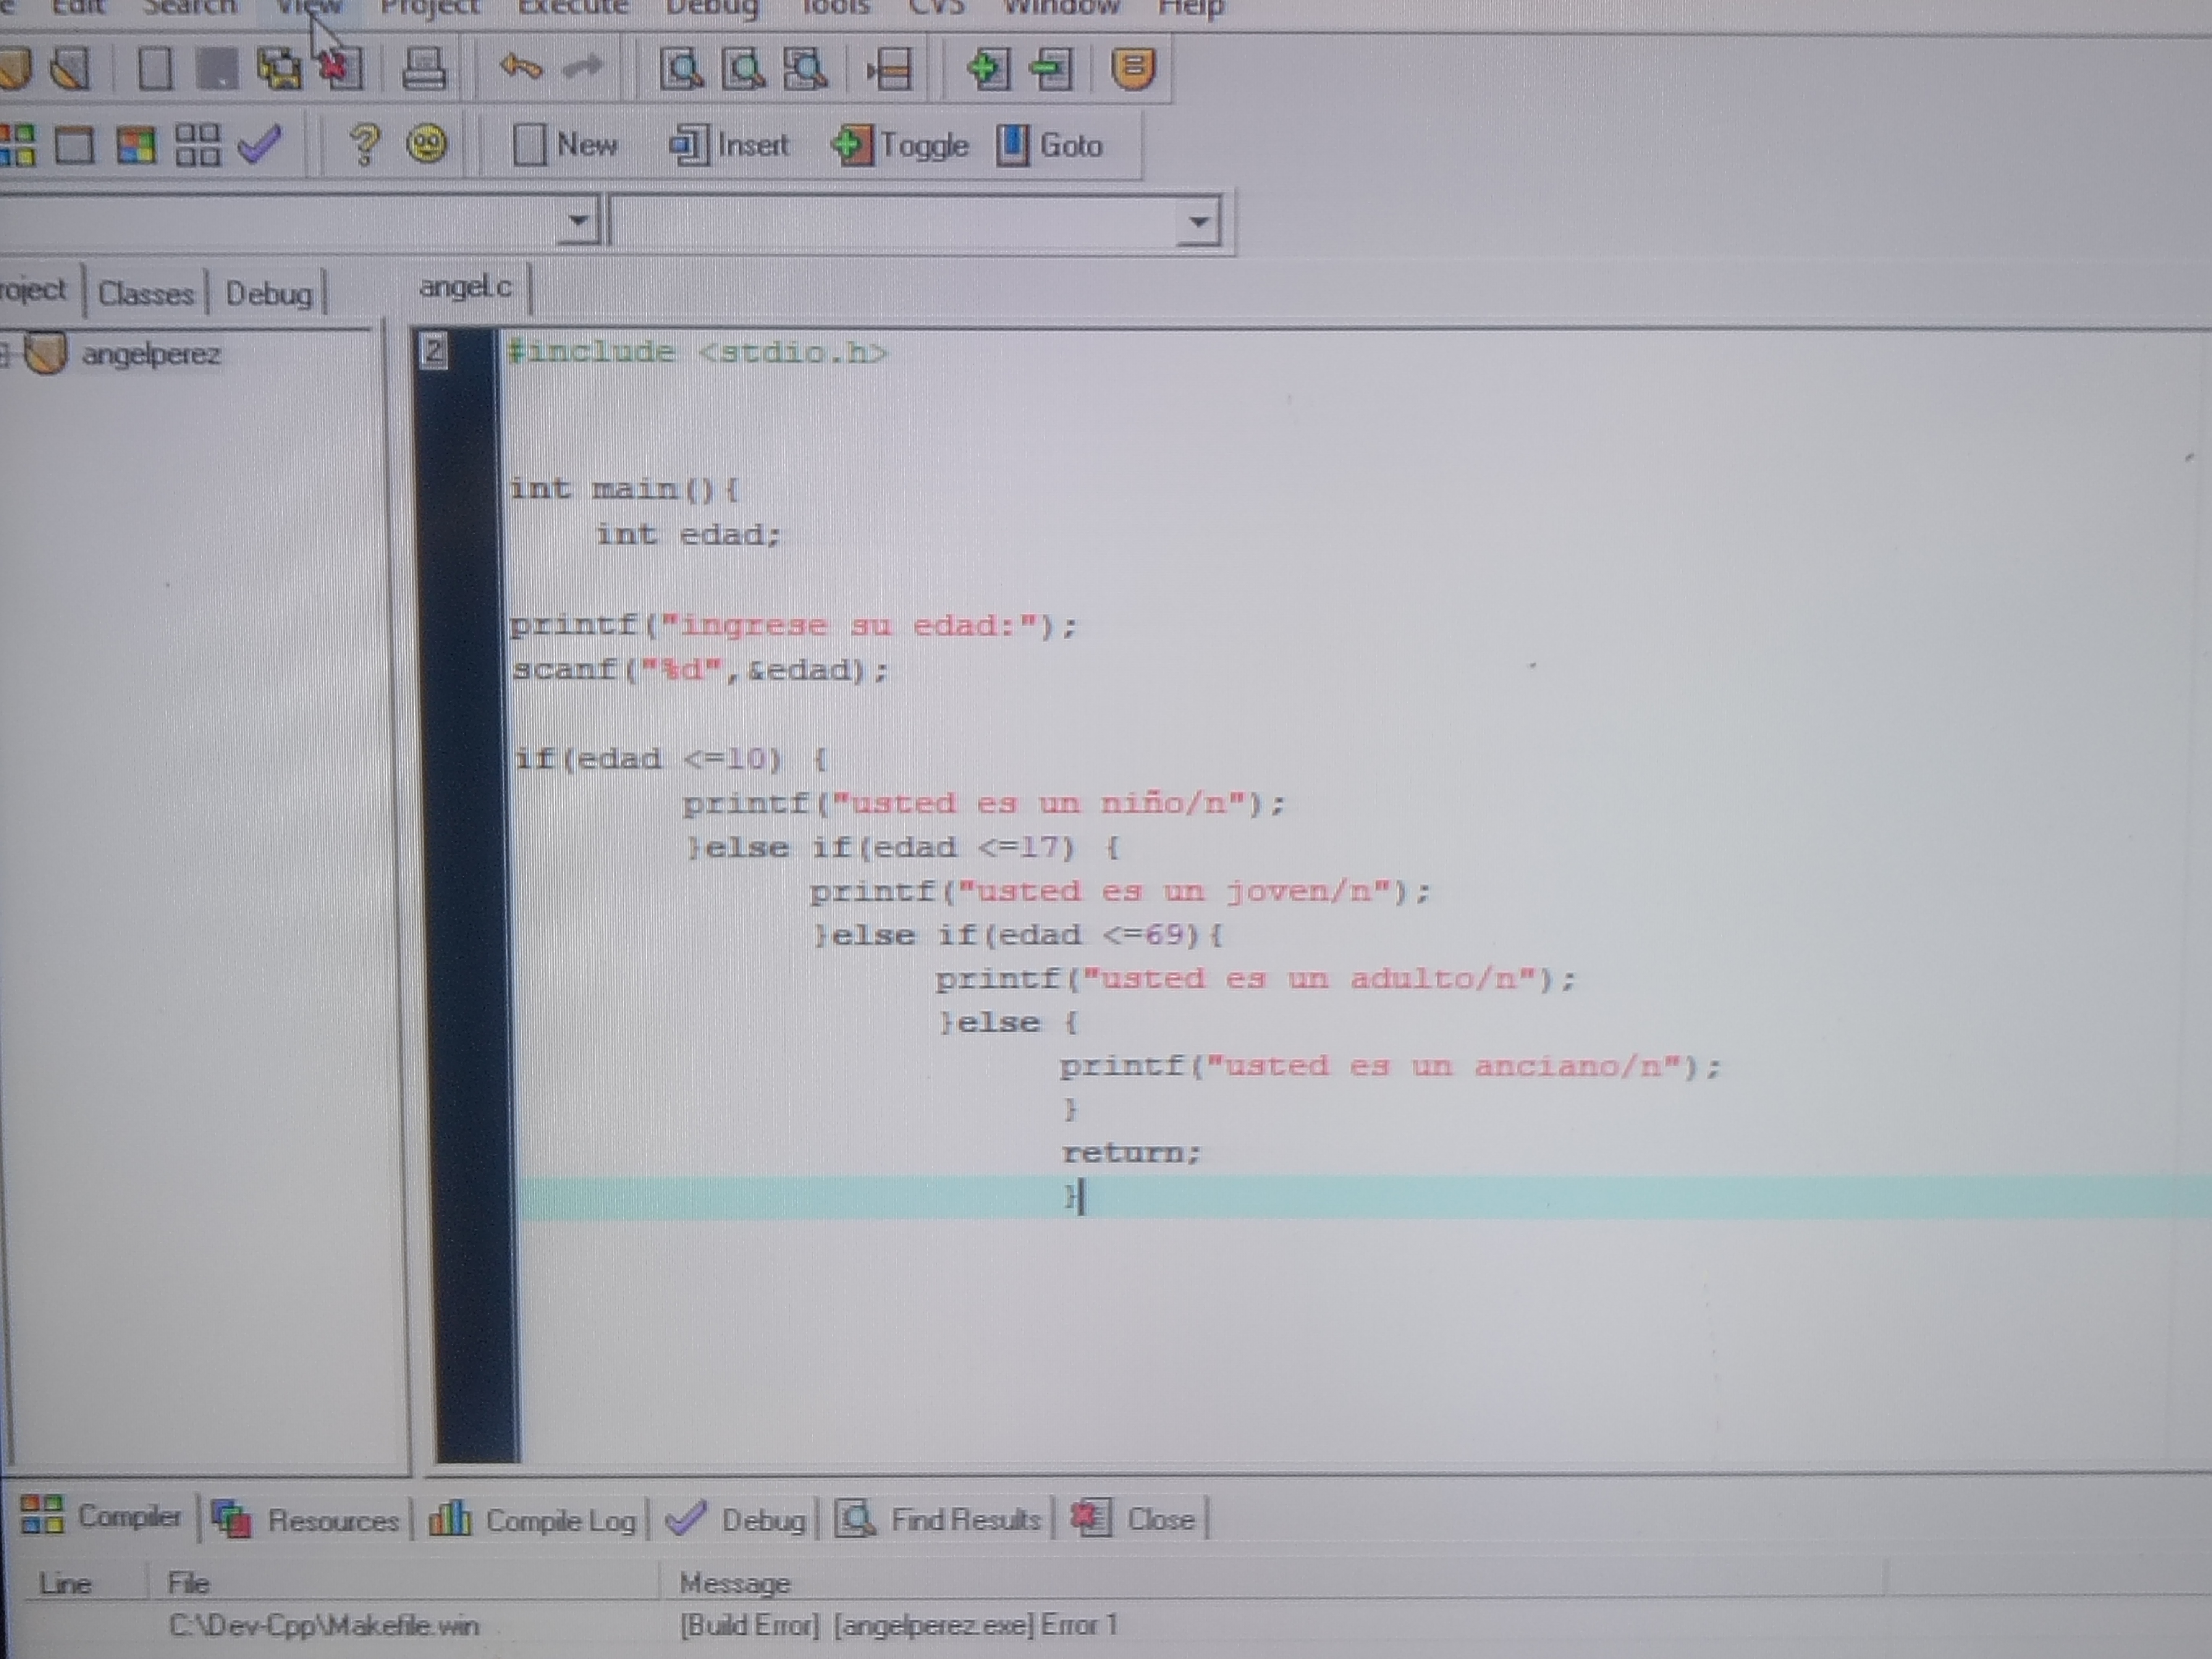Open the Execute menu
This screenshot has height=1659, width=2212.
point(573,8)
